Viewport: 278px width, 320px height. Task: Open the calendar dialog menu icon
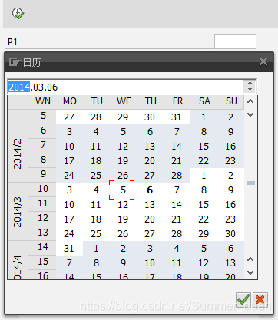click(14, 62)
